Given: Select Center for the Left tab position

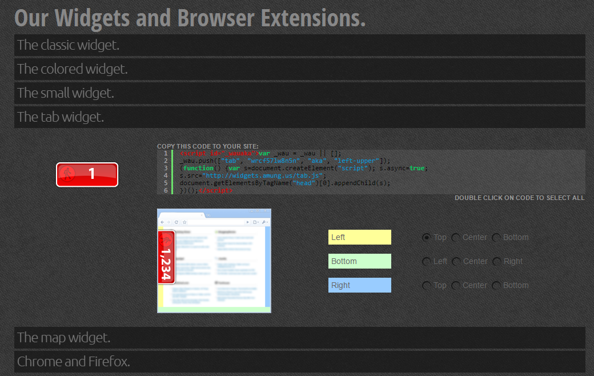Looking at the screenshot, I should (x=456, y=237).
